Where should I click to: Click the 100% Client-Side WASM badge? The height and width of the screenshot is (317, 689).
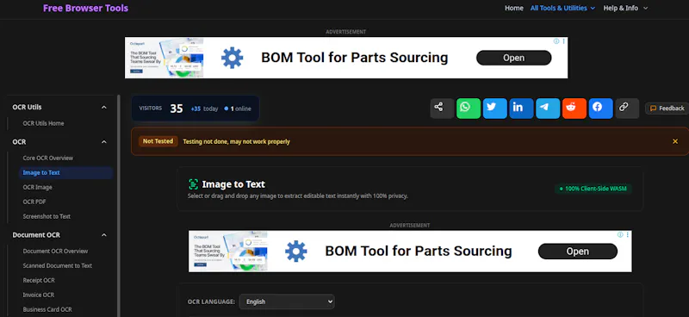593,189
